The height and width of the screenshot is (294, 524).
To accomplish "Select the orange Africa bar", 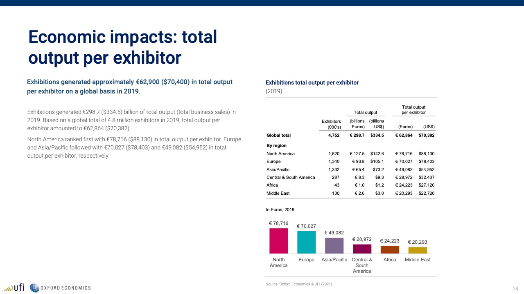I will pyautogui.click(x=390, y=249).
